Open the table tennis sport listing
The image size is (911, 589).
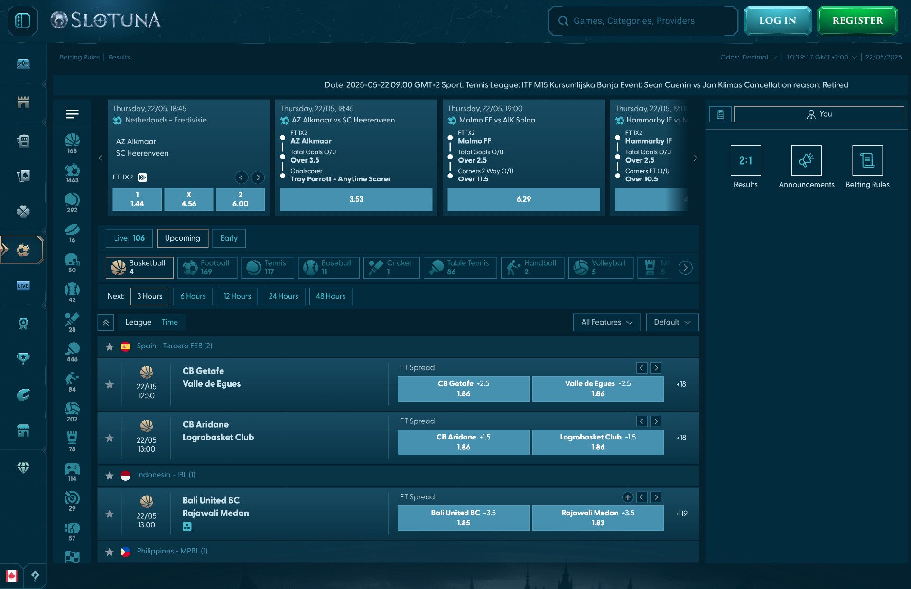460,267
